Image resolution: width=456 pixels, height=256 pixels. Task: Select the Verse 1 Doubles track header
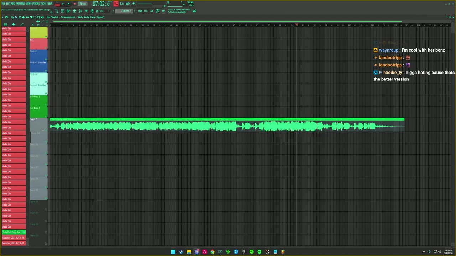pos(38,66)
